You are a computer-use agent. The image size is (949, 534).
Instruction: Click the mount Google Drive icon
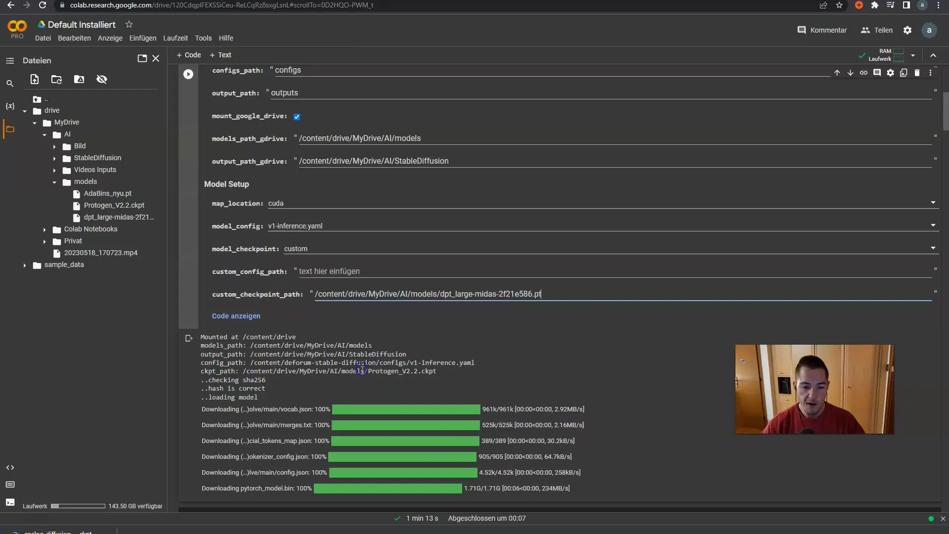79,79
